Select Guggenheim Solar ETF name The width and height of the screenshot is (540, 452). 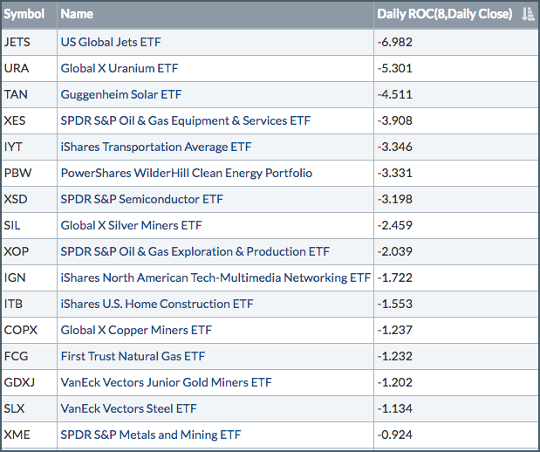point(120,94)
